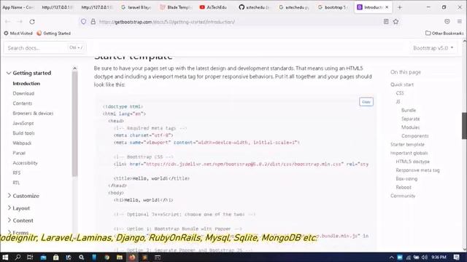Open File Explorer folder on taskbar
Image resolution: width=467 pixels, height=262 pixels.
pos(120,257)
